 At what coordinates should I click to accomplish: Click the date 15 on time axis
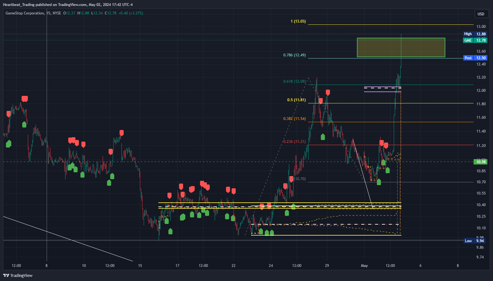point(140,266)
